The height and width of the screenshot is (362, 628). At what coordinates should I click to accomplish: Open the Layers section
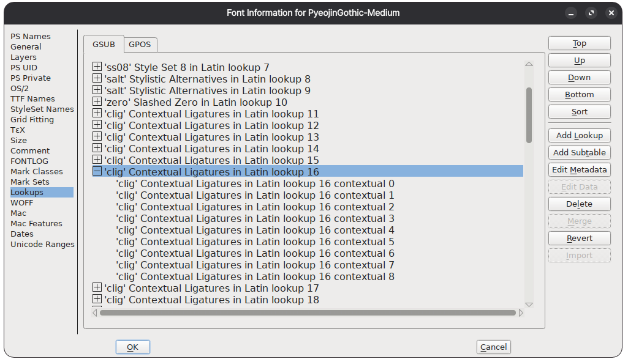23,57
